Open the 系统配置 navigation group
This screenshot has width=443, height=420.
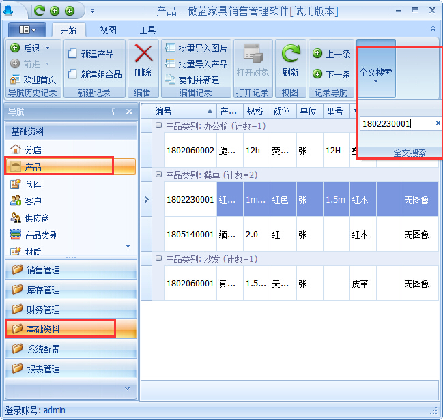[x=70, y=349]
